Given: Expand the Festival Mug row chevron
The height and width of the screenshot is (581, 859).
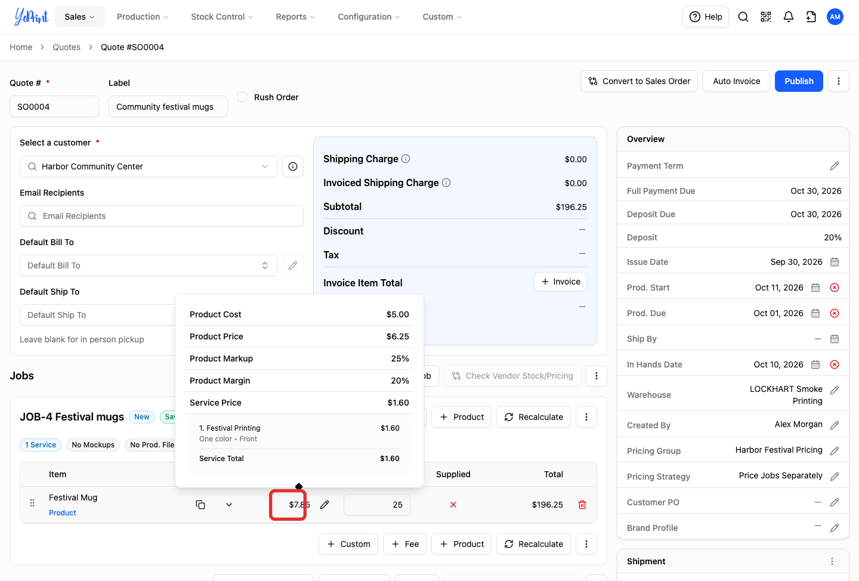Looking at the screenshot, I should [229, 505].
